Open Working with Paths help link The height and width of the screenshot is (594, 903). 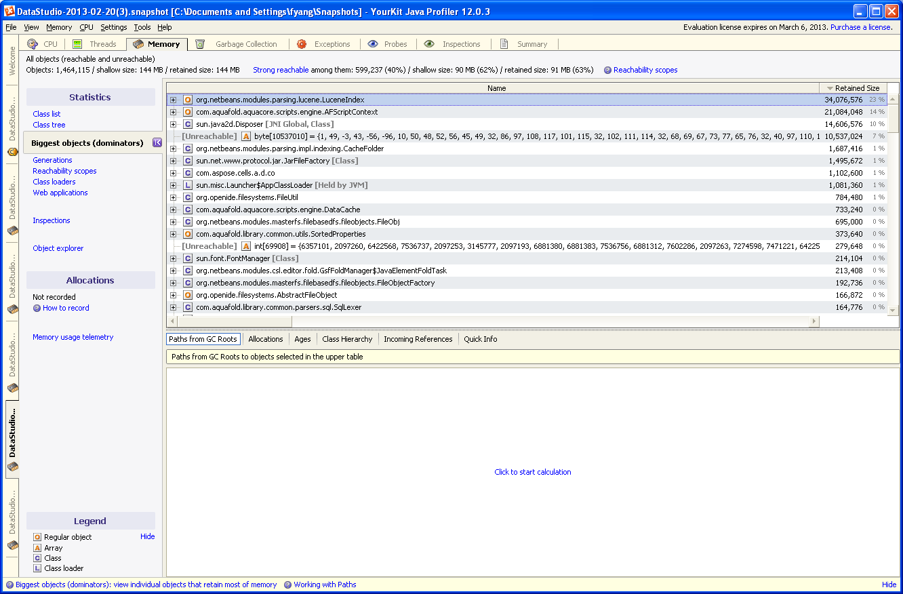click(x=325, y=585)
